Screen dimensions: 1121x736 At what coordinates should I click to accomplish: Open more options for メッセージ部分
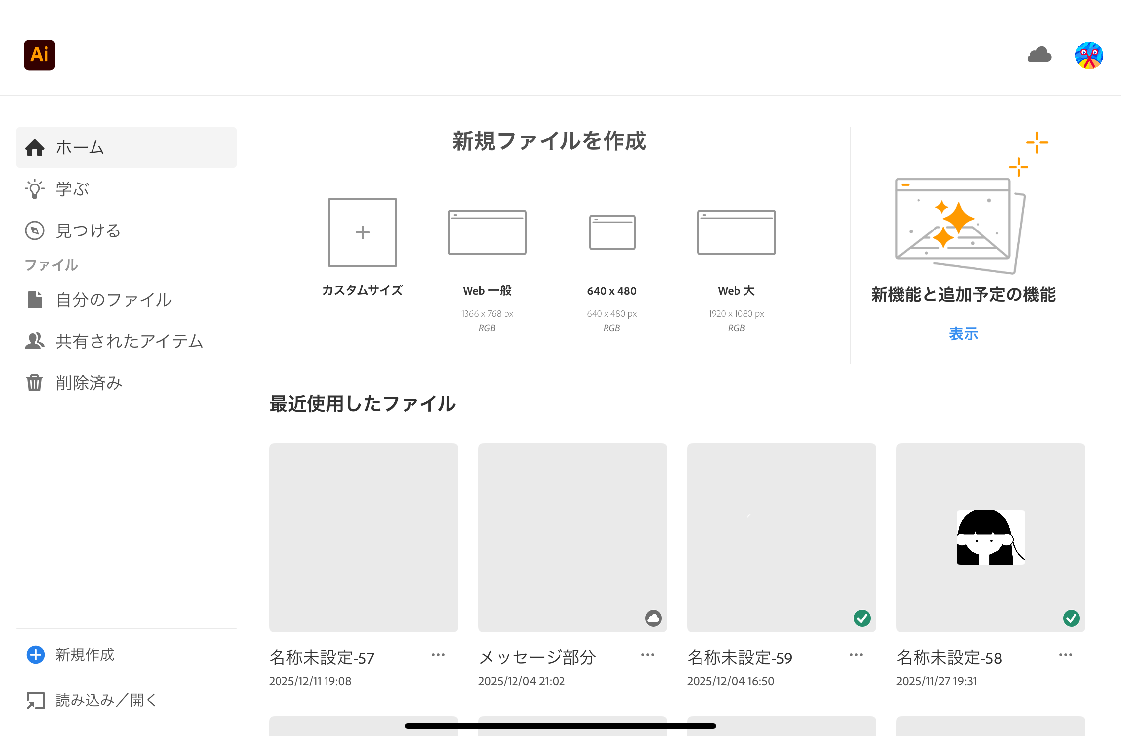[x=648, y=655]
